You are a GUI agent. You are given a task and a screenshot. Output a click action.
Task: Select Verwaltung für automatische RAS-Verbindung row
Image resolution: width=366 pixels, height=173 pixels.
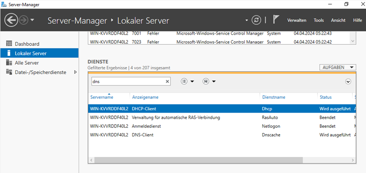coord(222,117)
